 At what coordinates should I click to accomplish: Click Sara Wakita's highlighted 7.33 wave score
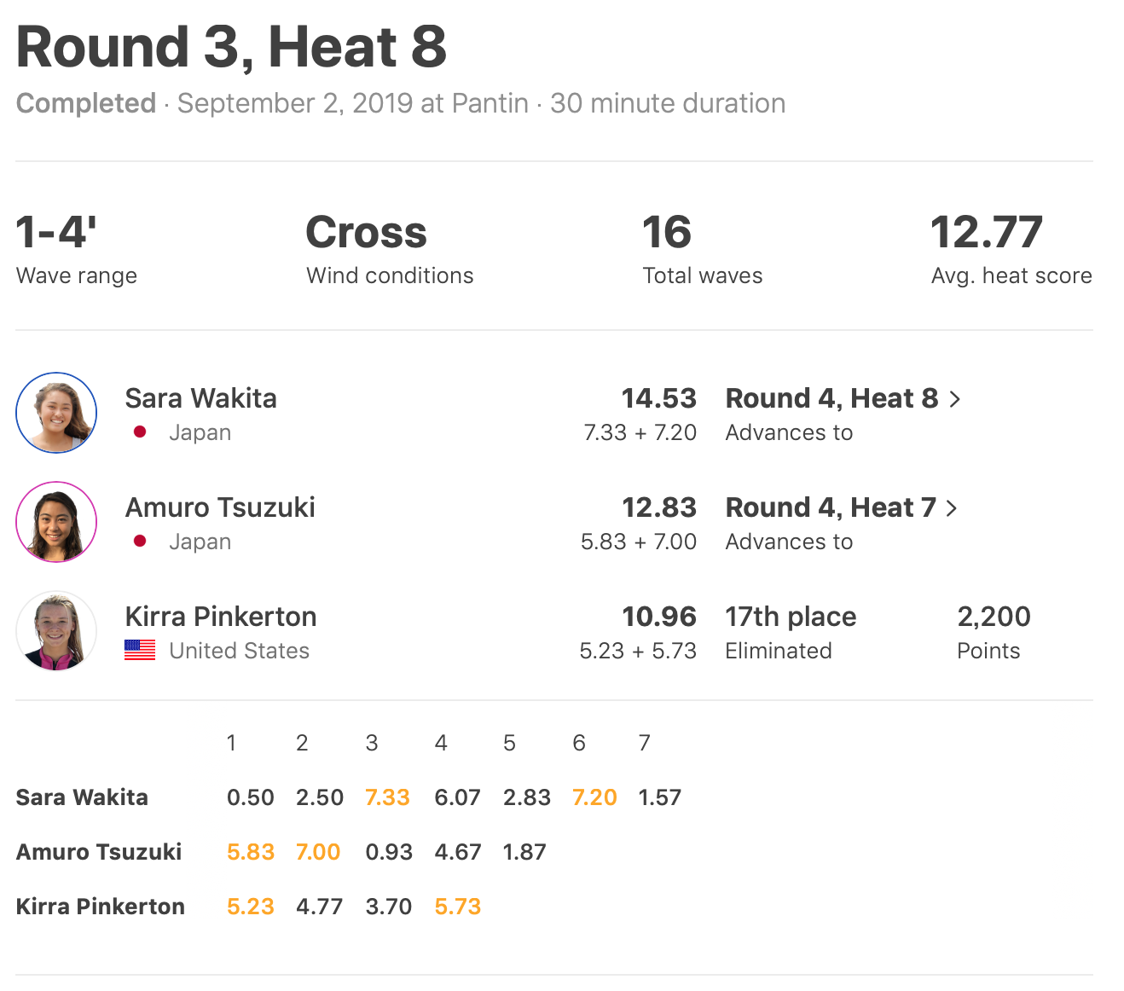pyautogui.click(x=387, y=797)
